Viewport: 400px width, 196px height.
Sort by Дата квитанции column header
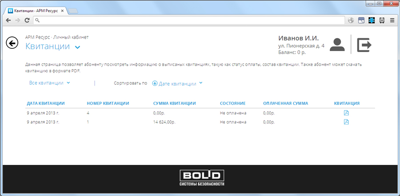[x=46, y=103]
